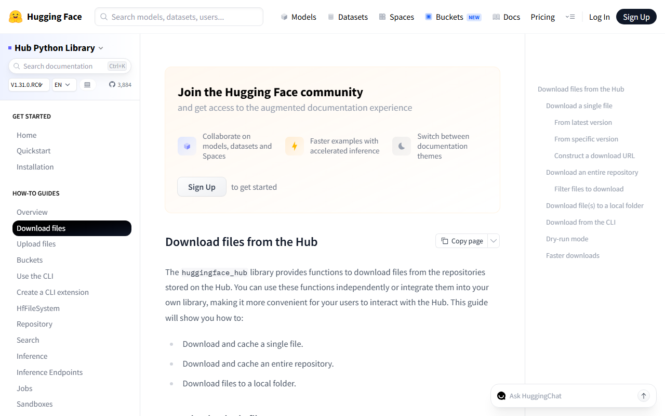Copy the page with the Copy page button
665x416 pixels.
coord(462,241)
